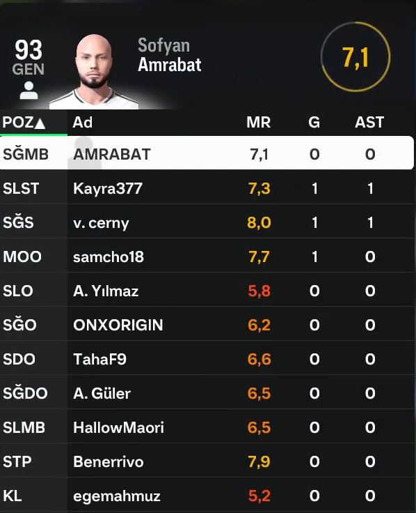The height and width of the screenshot is (513, 416).
Task: Select goalkeeper egemahmuz's row
Action: 207,496
